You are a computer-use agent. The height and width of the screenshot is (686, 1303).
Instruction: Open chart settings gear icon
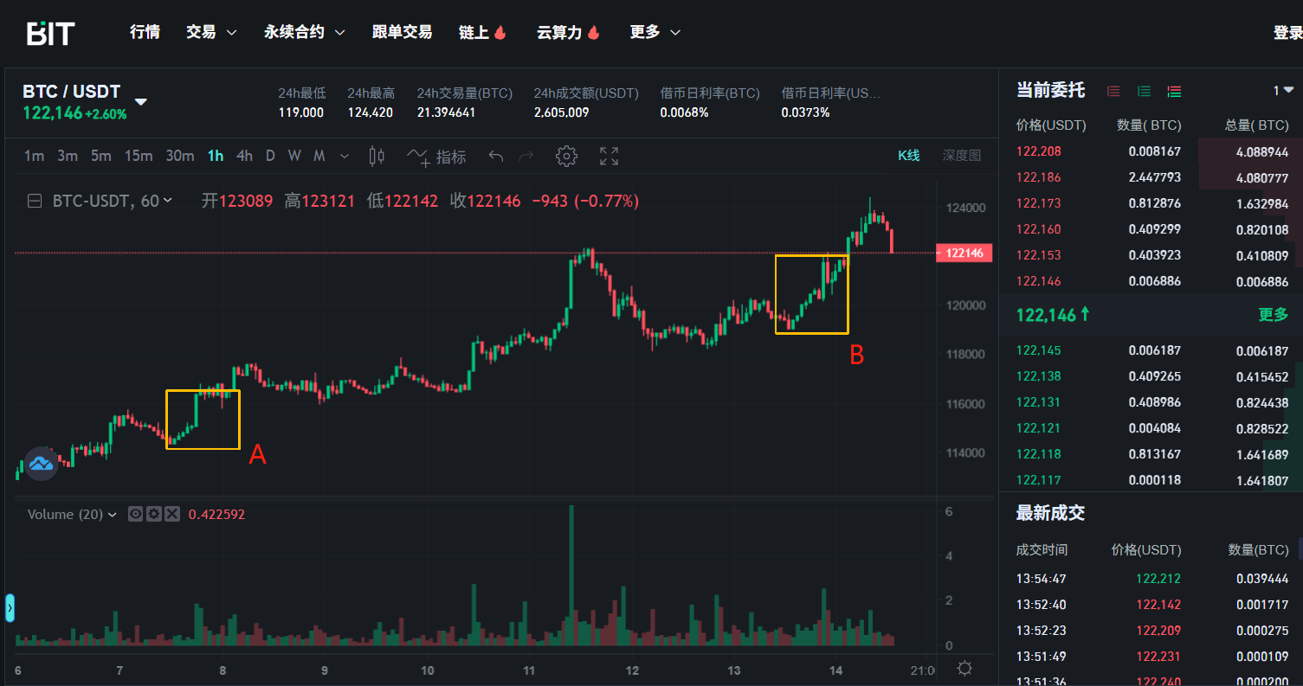pyautogui.click(x=566, y=157)
